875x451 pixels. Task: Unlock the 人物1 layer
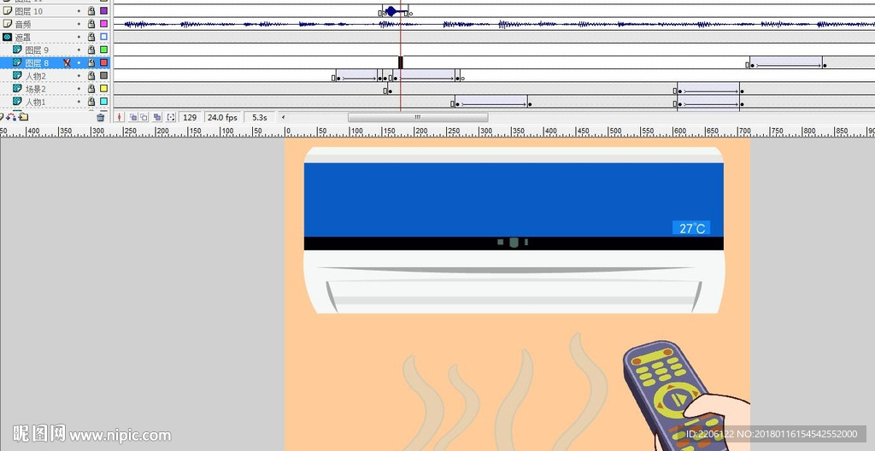point(91,101)
